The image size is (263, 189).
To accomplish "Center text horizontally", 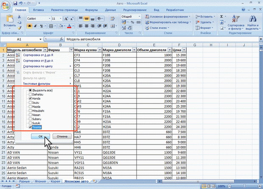I will tap(87, 26).
